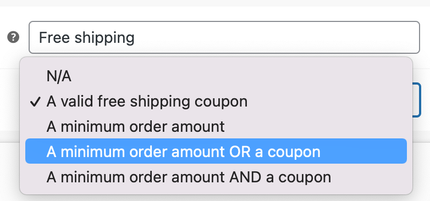Set requirement to not applicable (N/A)
The width and height of the screenshot is (430, 201).
[x=216, y=76]
